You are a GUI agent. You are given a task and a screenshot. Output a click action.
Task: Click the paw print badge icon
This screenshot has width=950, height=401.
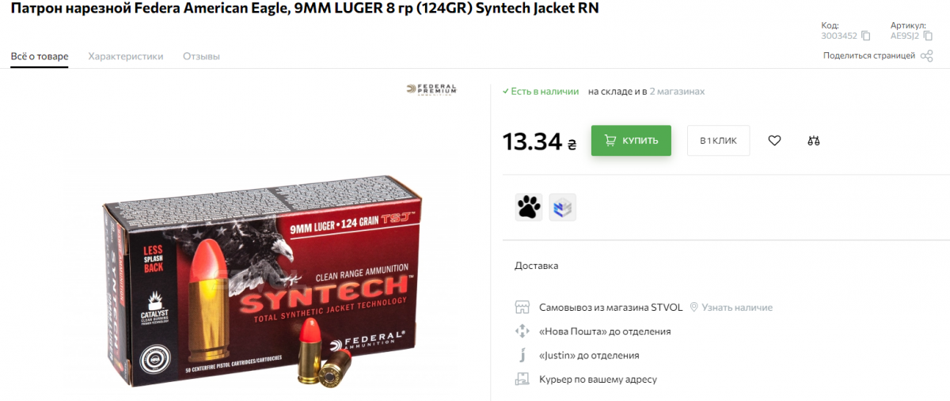tap(529, 207)
